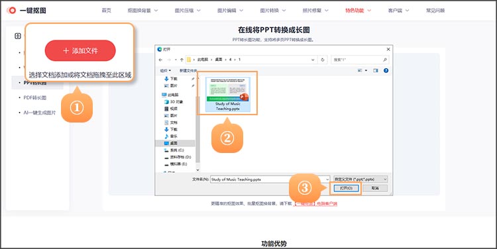The height and width of the screenshot is (249, 497).
Task: Select 资料存档 (D:) drive in the tree
Action: [177, 157]
